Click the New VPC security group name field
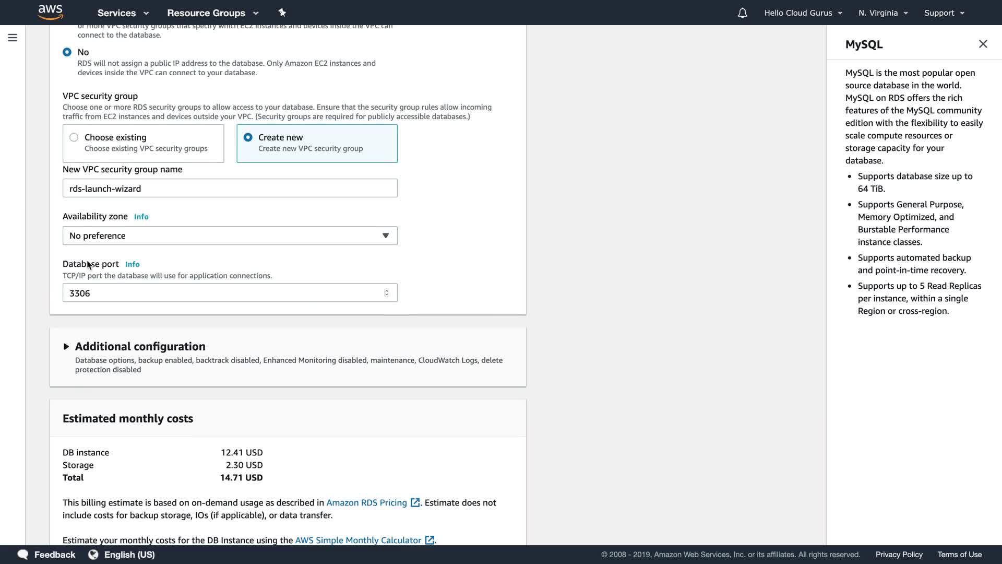This screenshot has width=1002, height=564. tap(230, 189)
